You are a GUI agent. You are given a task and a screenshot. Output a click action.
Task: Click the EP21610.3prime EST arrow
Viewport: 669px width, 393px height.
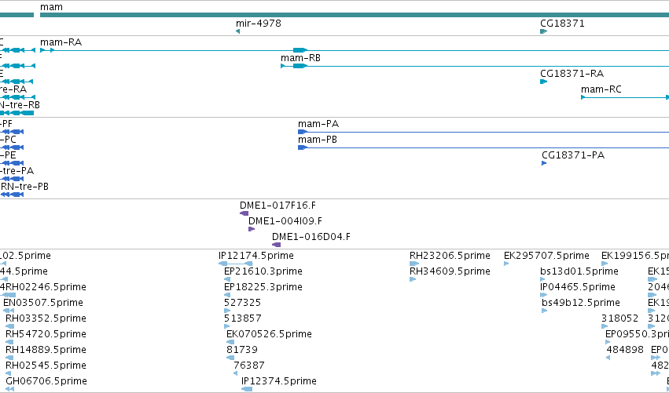[227, 279]
